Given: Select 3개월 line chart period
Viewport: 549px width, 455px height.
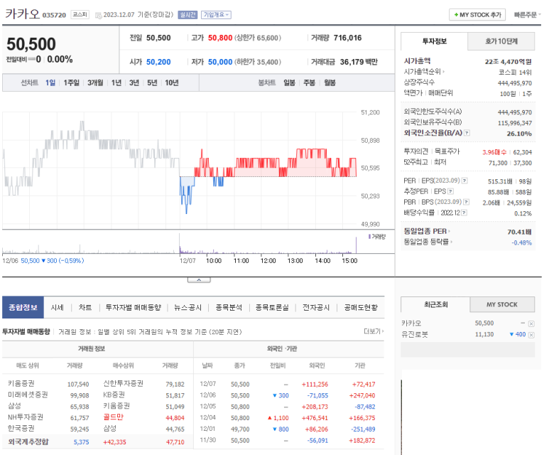Looking at the screenshot, I should (95, 82).
